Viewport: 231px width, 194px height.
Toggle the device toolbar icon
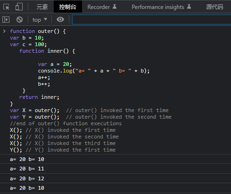point(19,7)
